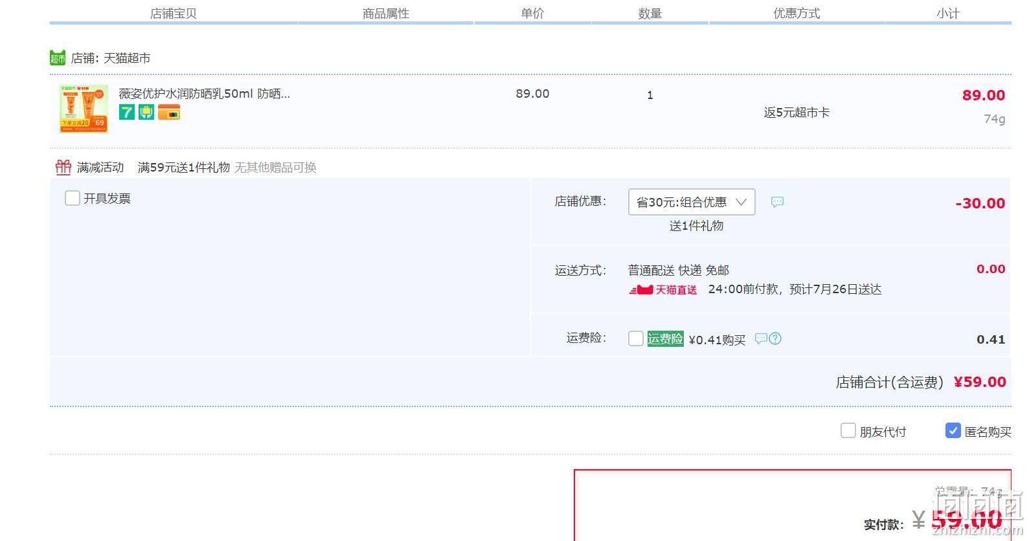
Task: Click the 满59元送1件礼物 promotion text
Action: [184, 168]
